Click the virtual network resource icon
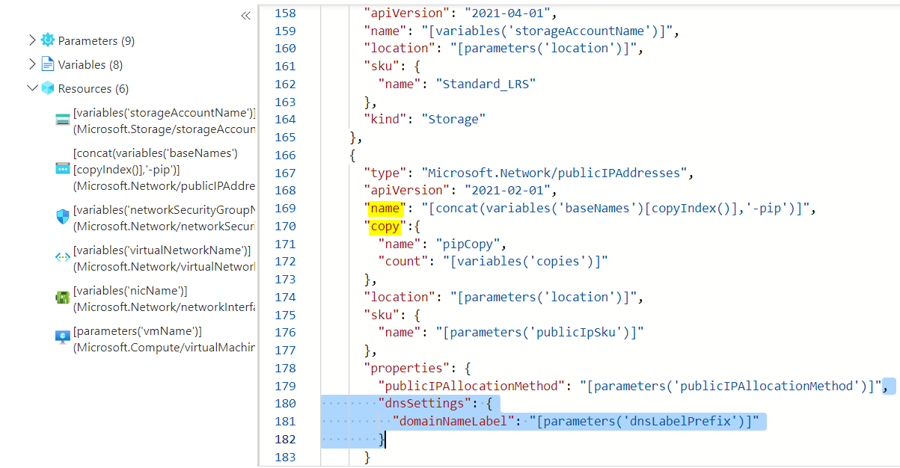 point(62,257)
